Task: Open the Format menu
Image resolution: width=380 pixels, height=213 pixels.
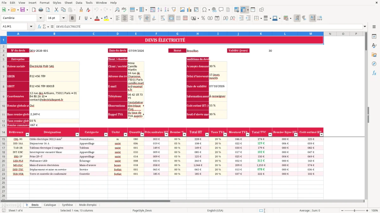Action: [44, 3]
